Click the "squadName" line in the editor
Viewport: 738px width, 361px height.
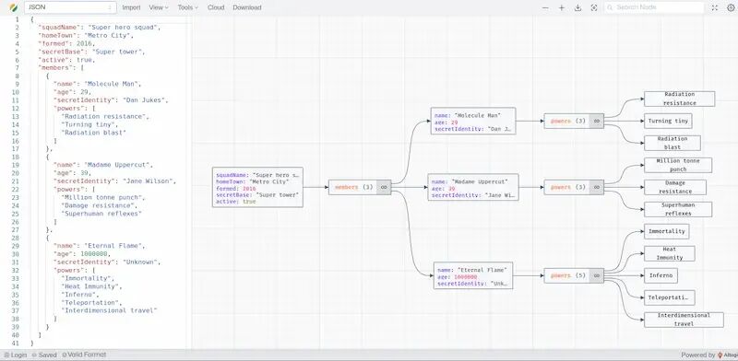click(x=100, y=28)
